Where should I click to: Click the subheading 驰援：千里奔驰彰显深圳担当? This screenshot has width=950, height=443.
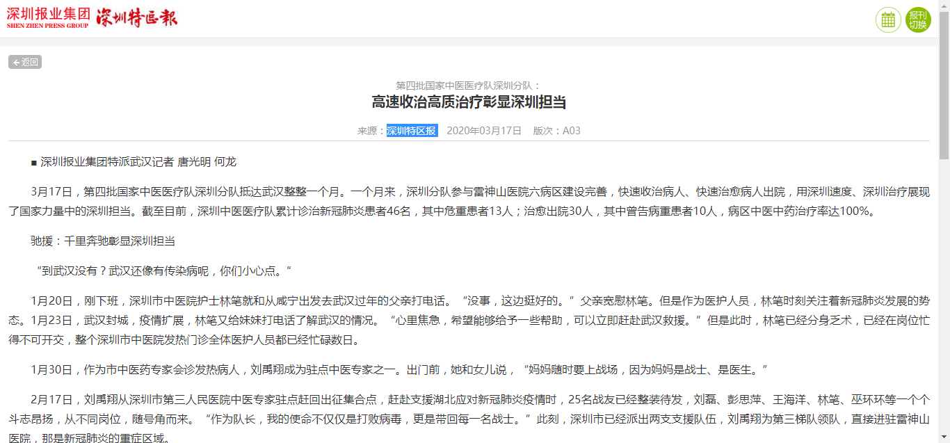103,241
